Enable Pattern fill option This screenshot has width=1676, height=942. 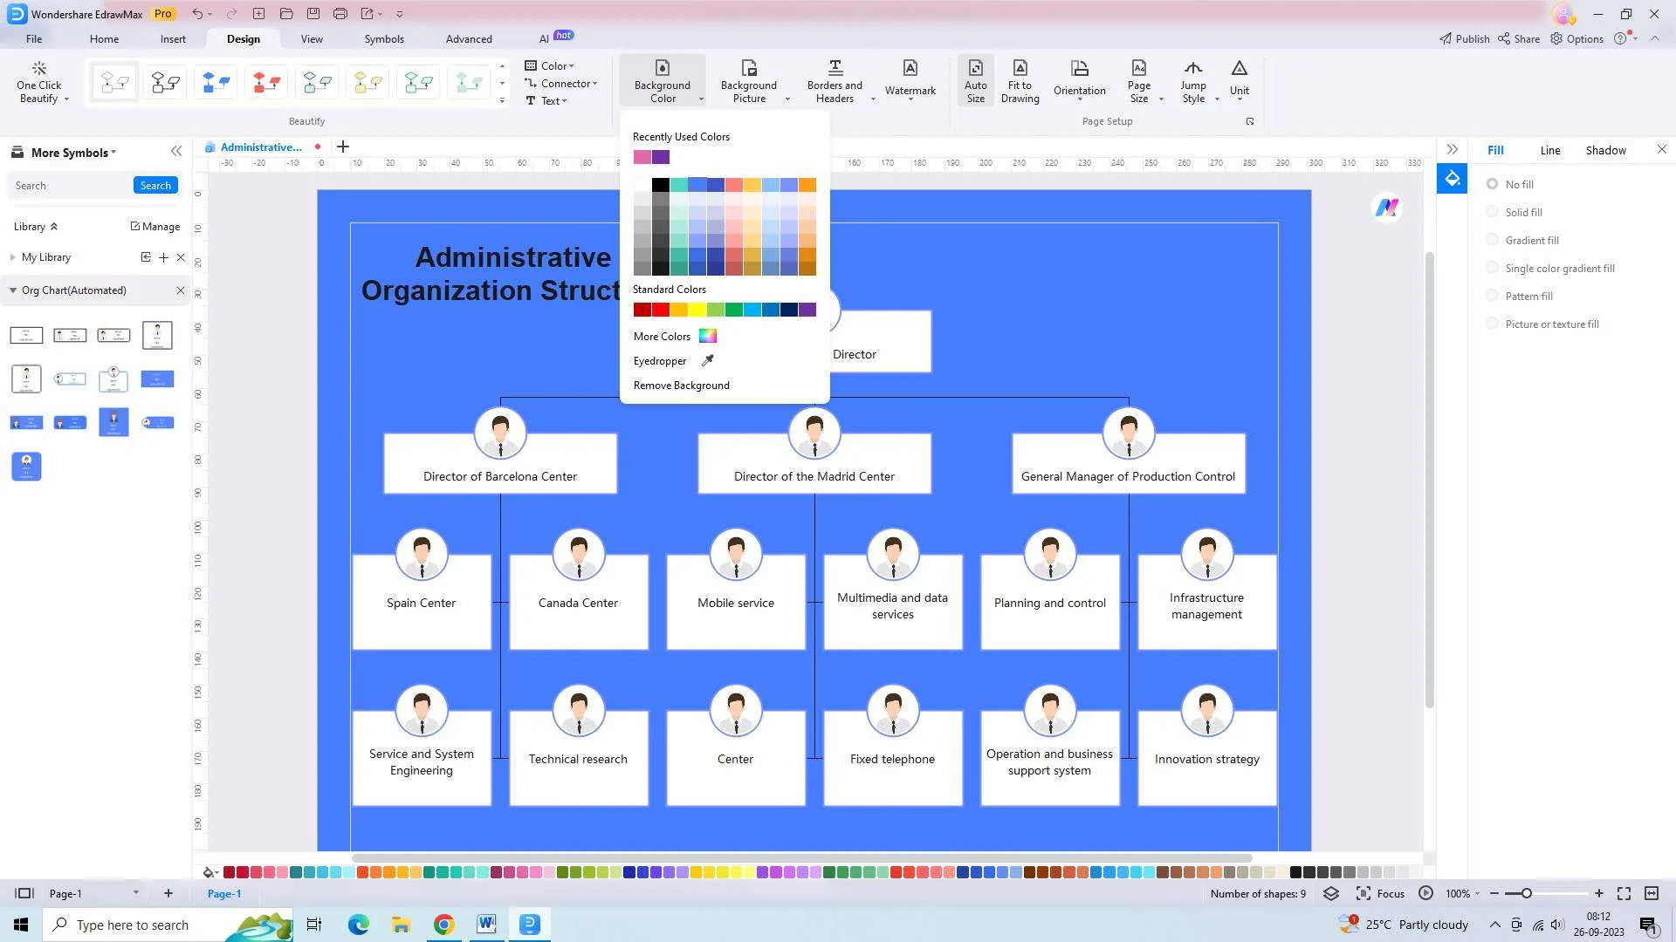click(x=1493, y=296)
